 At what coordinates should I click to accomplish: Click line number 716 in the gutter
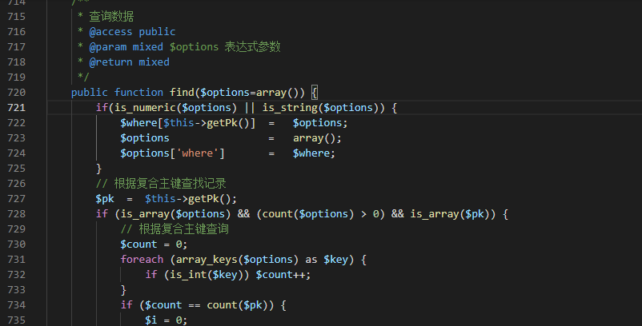pos(16,31)
